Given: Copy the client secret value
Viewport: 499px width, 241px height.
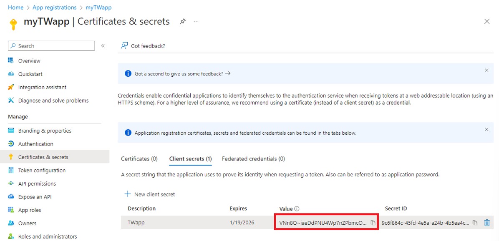Looking at the screenshot, I should tap(373, 223).
